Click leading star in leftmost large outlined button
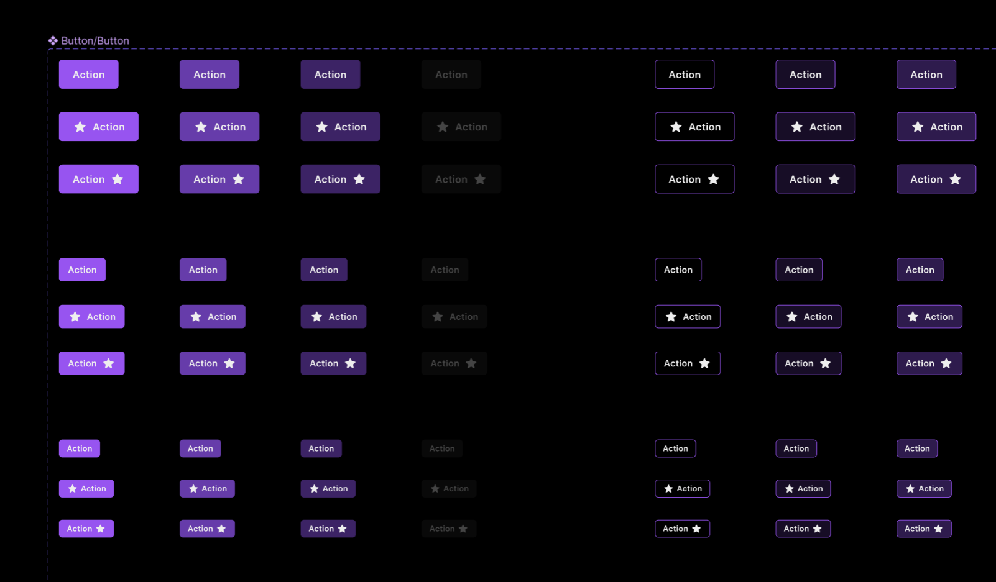 pos(676,127)
